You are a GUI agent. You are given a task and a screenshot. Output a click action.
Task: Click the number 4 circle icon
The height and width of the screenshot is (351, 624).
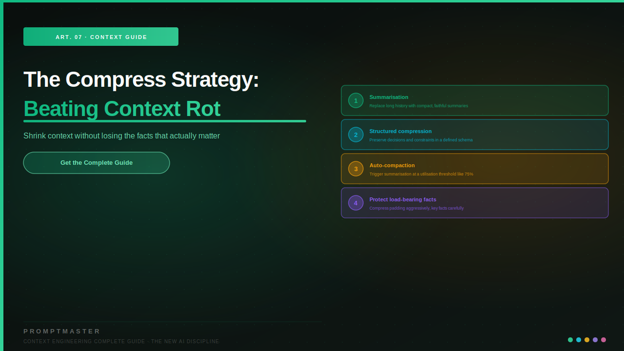click(x=356, y=203)
